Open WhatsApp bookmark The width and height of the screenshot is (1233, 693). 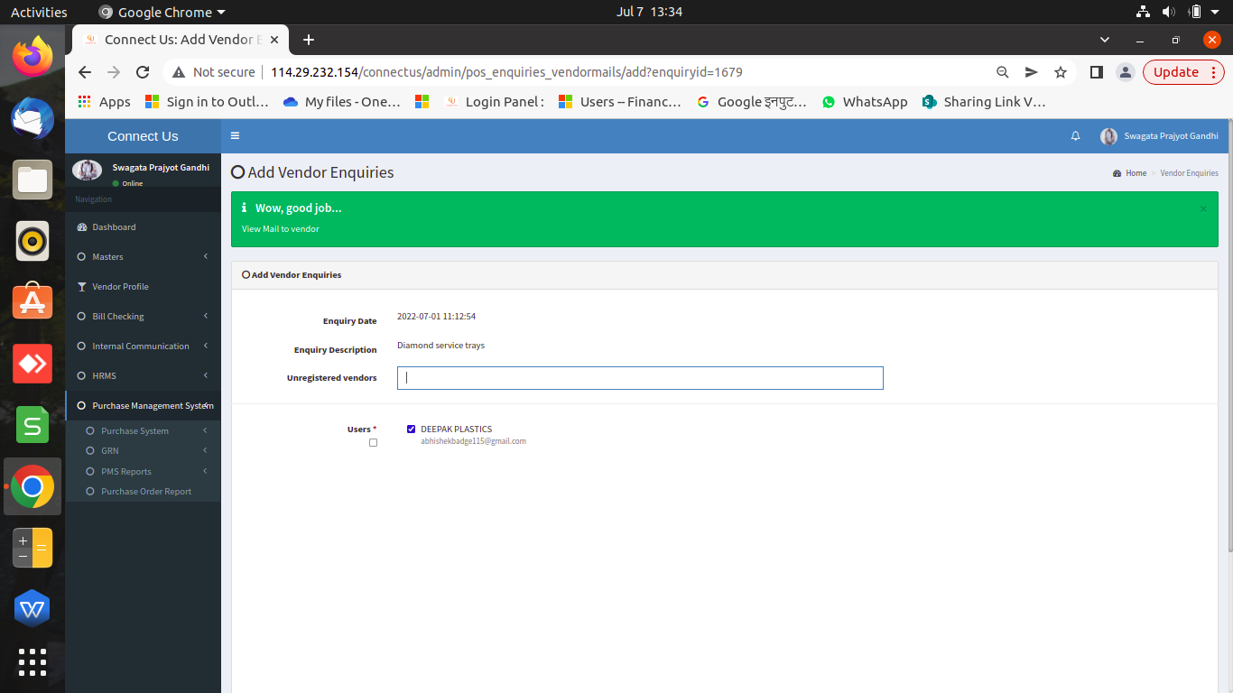coord(865,102)
